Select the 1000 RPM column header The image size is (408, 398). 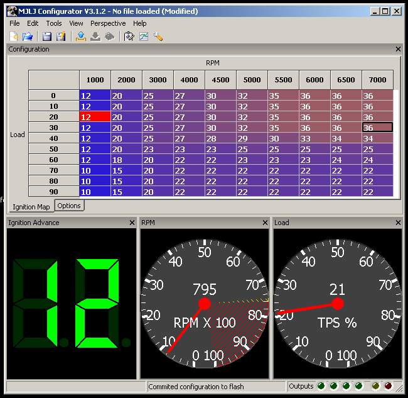point(95,80)
